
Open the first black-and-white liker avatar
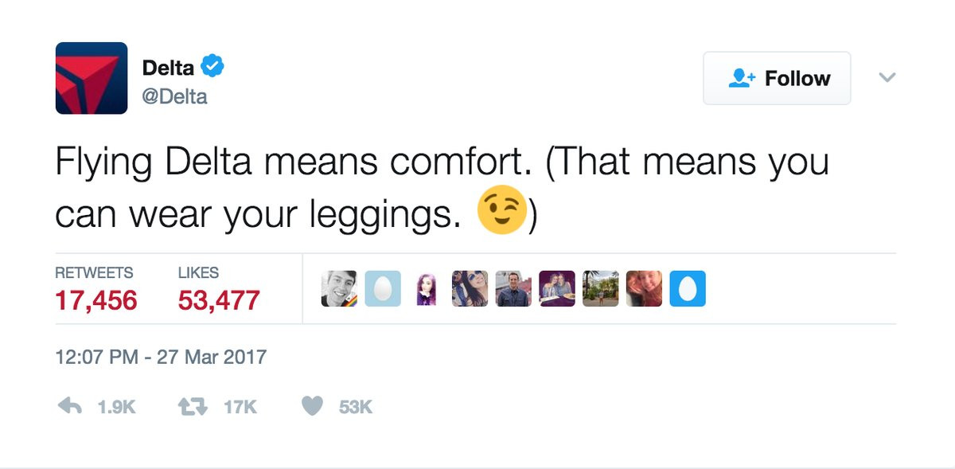[340, 289]
